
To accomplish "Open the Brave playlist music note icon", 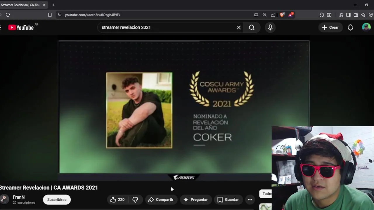I will point(341,15).
